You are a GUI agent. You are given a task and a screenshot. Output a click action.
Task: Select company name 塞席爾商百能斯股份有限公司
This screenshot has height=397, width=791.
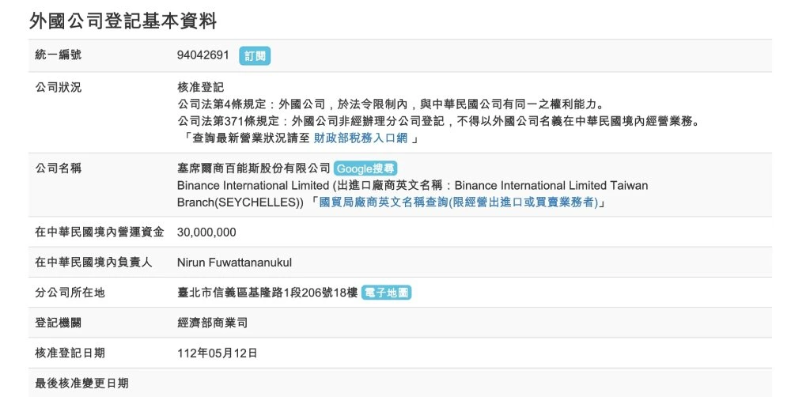pyautogui.click(x=254, y=168)
